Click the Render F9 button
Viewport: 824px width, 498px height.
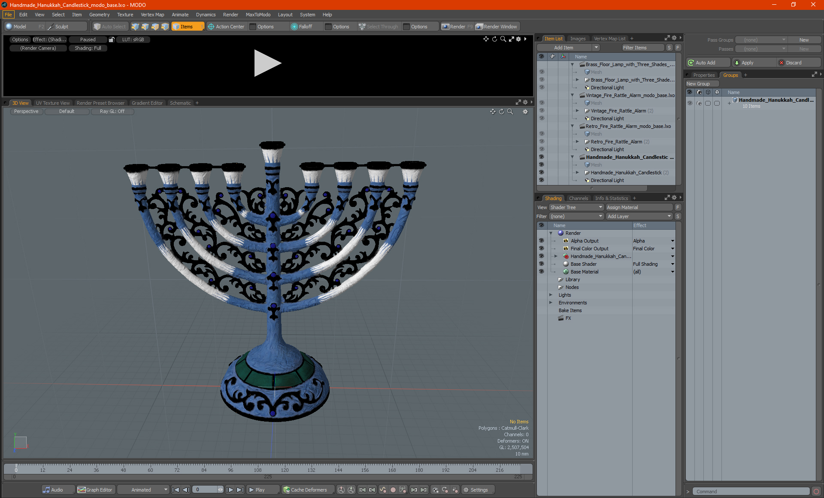point(457,27)
